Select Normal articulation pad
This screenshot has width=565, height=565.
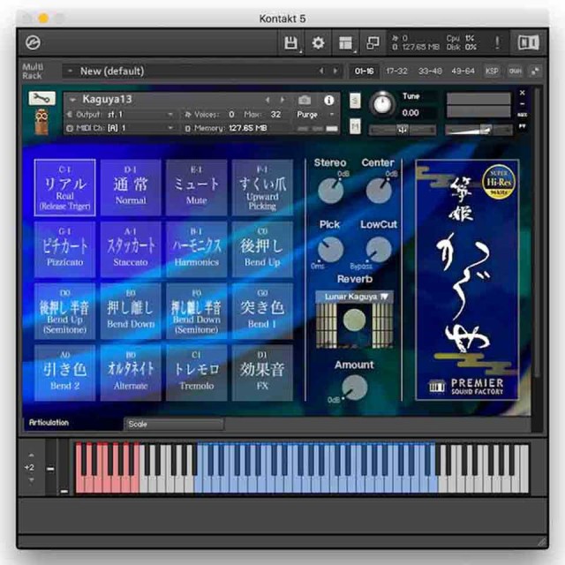pos(131,187)
